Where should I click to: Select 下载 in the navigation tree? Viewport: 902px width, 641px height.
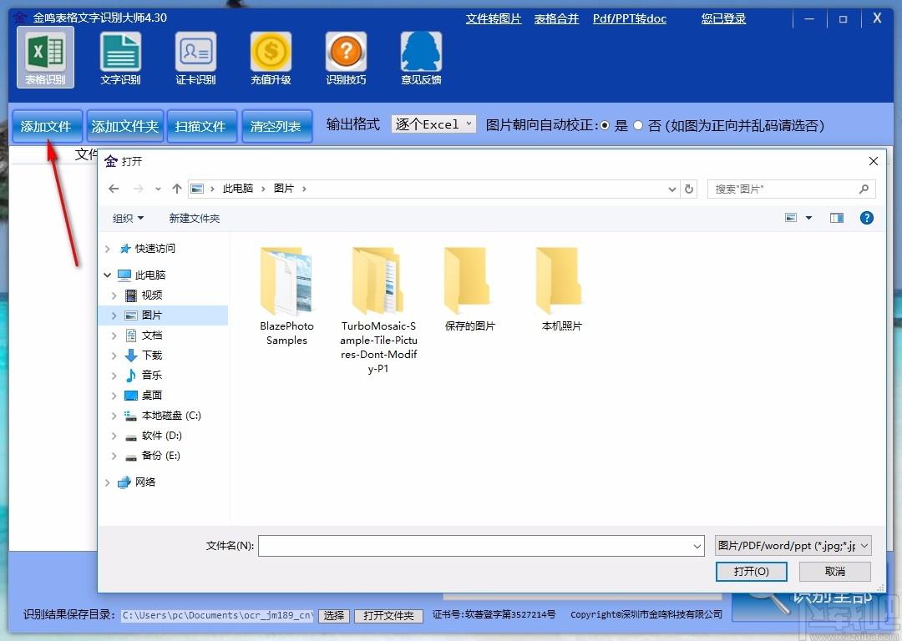[x=152, y=356]
